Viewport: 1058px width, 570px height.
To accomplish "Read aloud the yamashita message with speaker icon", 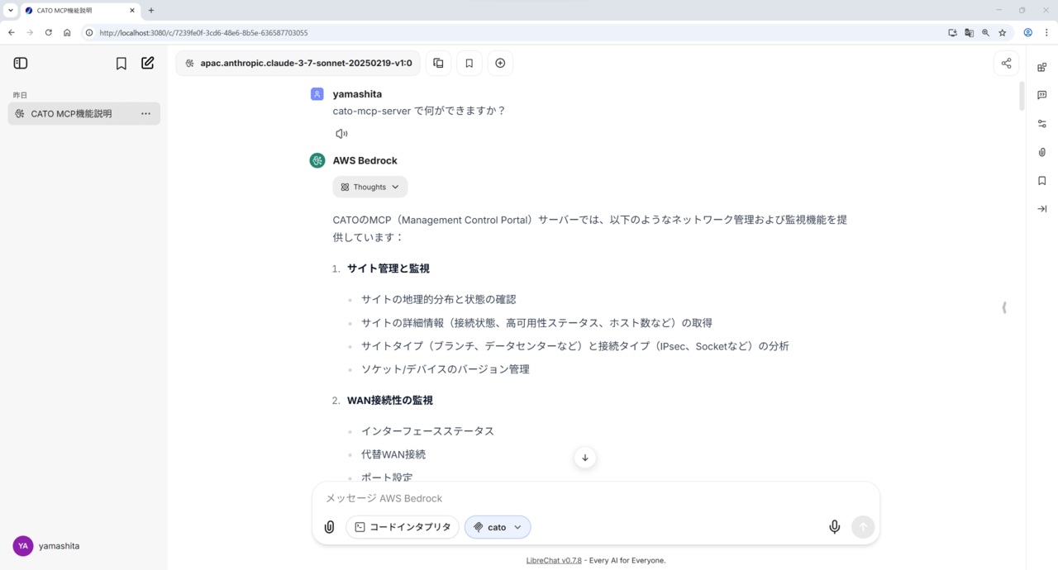I will click(x=341, y=134).
